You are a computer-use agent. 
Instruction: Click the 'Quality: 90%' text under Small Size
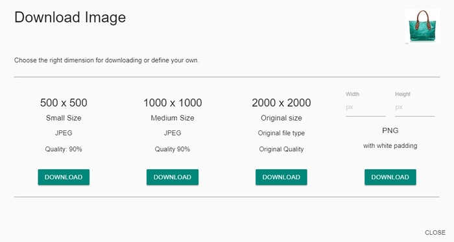coord(64,149)
